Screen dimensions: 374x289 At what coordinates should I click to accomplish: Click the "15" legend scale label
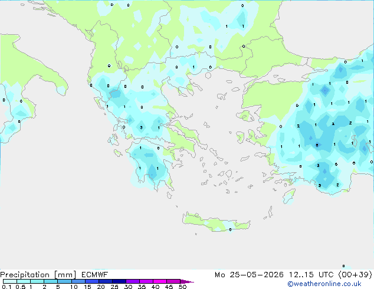point(87,287)
